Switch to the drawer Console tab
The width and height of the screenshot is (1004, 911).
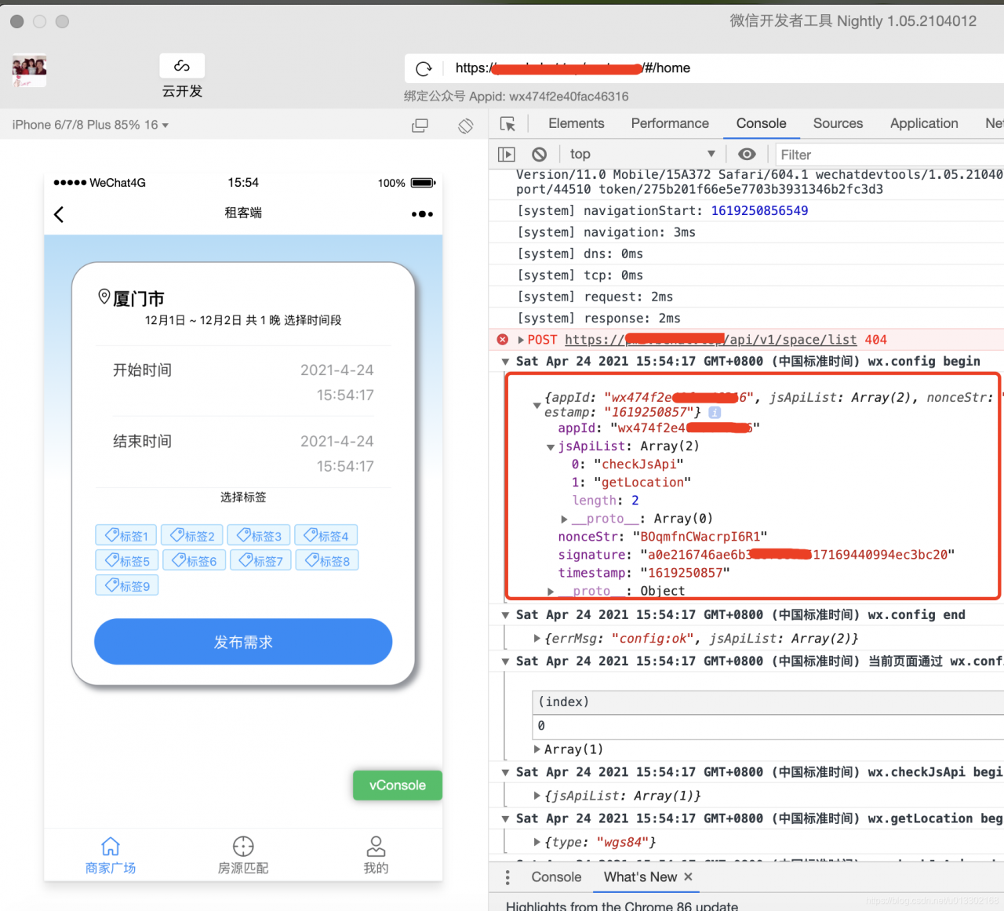[556, 877]
